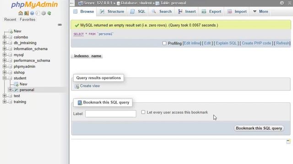Open the Search tab

pos(162,11)
